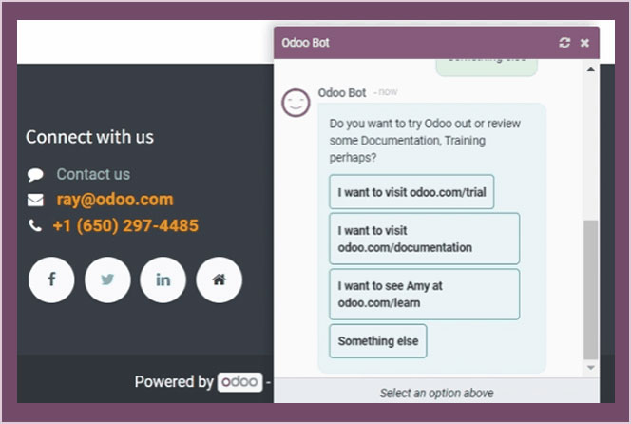Choose "I want to visit odoo.com/trial"

411,192
